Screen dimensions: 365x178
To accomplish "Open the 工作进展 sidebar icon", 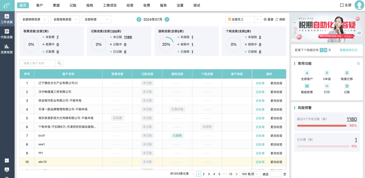I will click(7, 19).
